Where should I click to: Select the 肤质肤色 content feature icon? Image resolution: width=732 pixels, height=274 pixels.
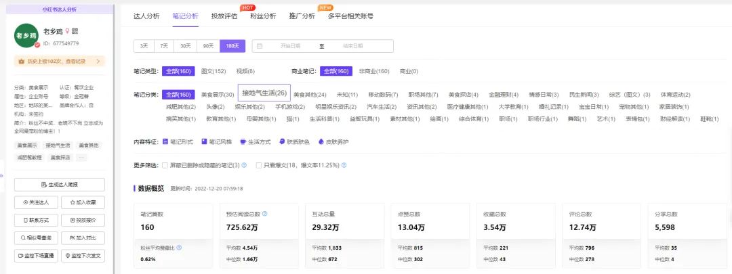(282, 141)
